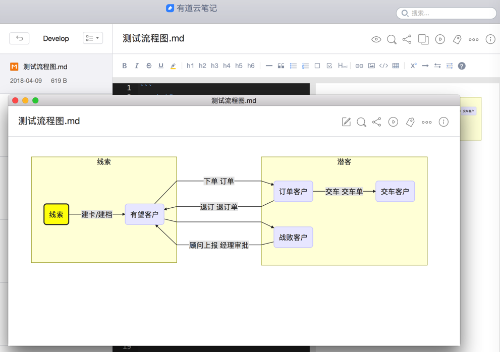Screen dimensions: 500x352
Task: Open the list view mode dropdown
Action: 93,38
